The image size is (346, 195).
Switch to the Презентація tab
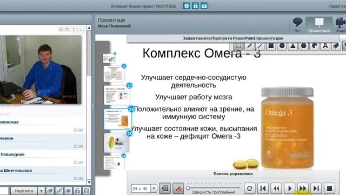[319, 25]
